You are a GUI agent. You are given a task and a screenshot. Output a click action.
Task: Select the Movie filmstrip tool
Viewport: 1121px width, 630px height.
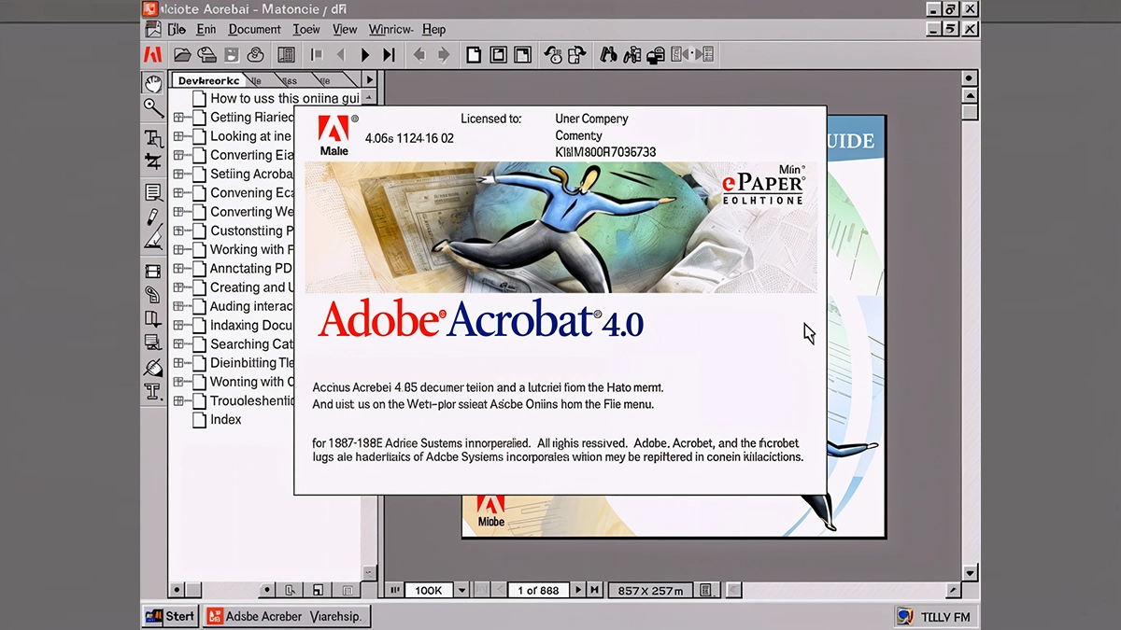(153, 272)
